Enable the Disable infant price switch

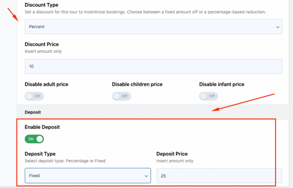point(209,96)
